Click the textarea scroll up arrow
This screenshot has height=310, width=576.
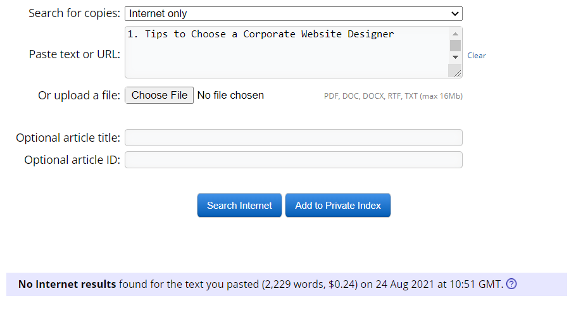(456, 34)
